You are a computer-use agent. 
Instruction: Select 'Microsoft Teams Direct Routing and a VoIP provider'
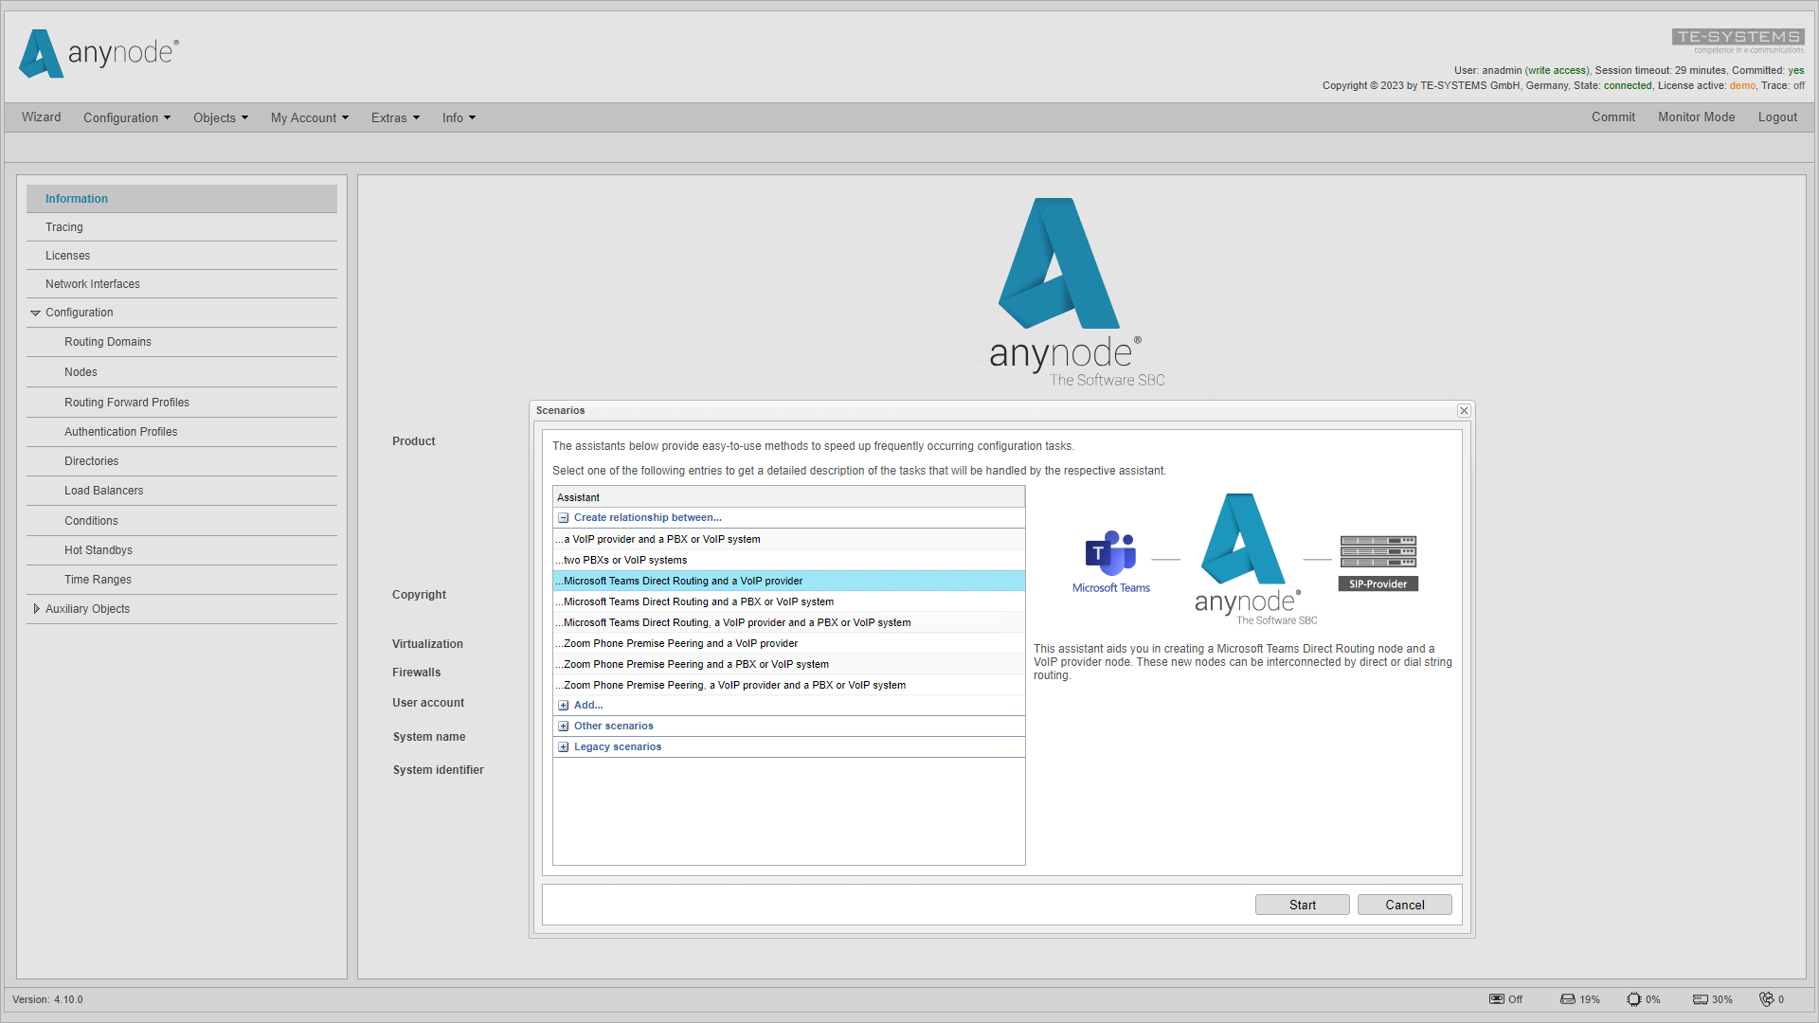coord(788,581)
